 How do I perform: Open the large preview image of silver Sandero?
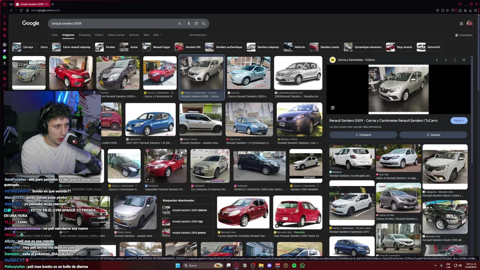click(x=399, y=89)
